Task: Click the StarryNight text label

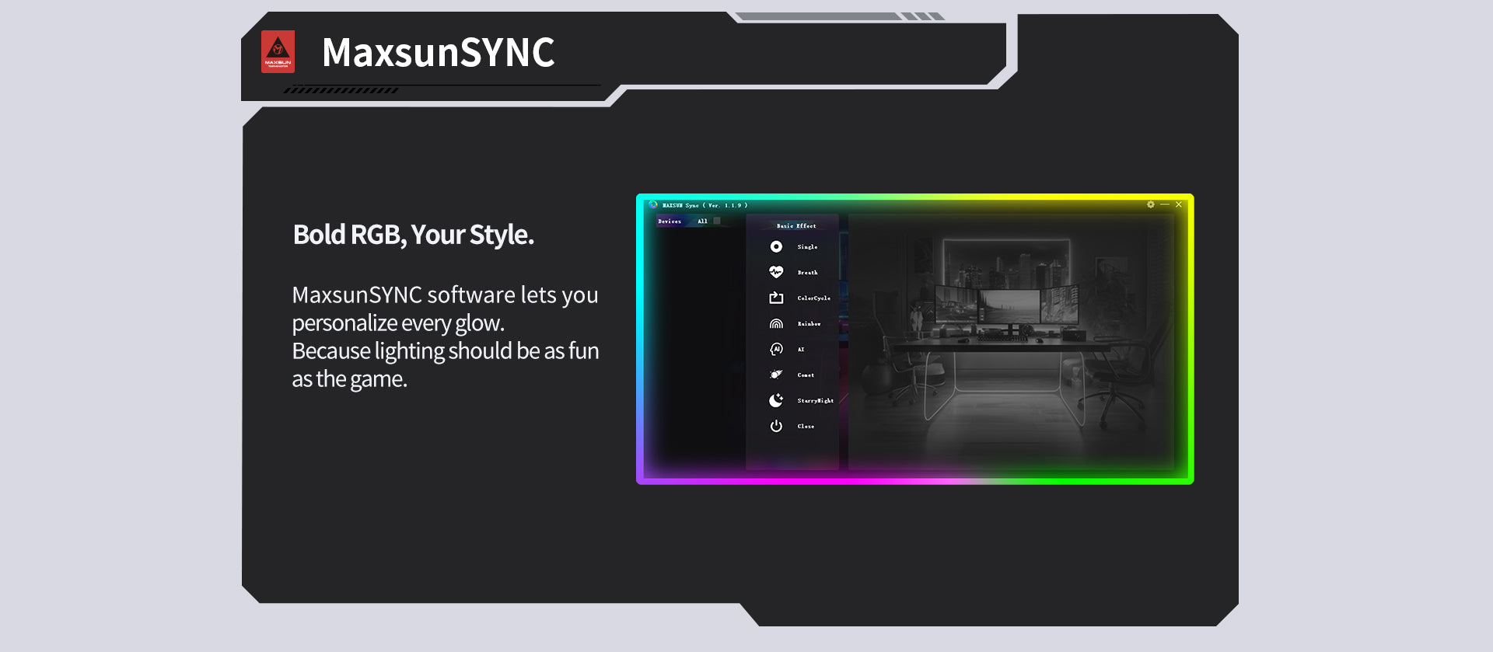Action: [x=816, y=401]
